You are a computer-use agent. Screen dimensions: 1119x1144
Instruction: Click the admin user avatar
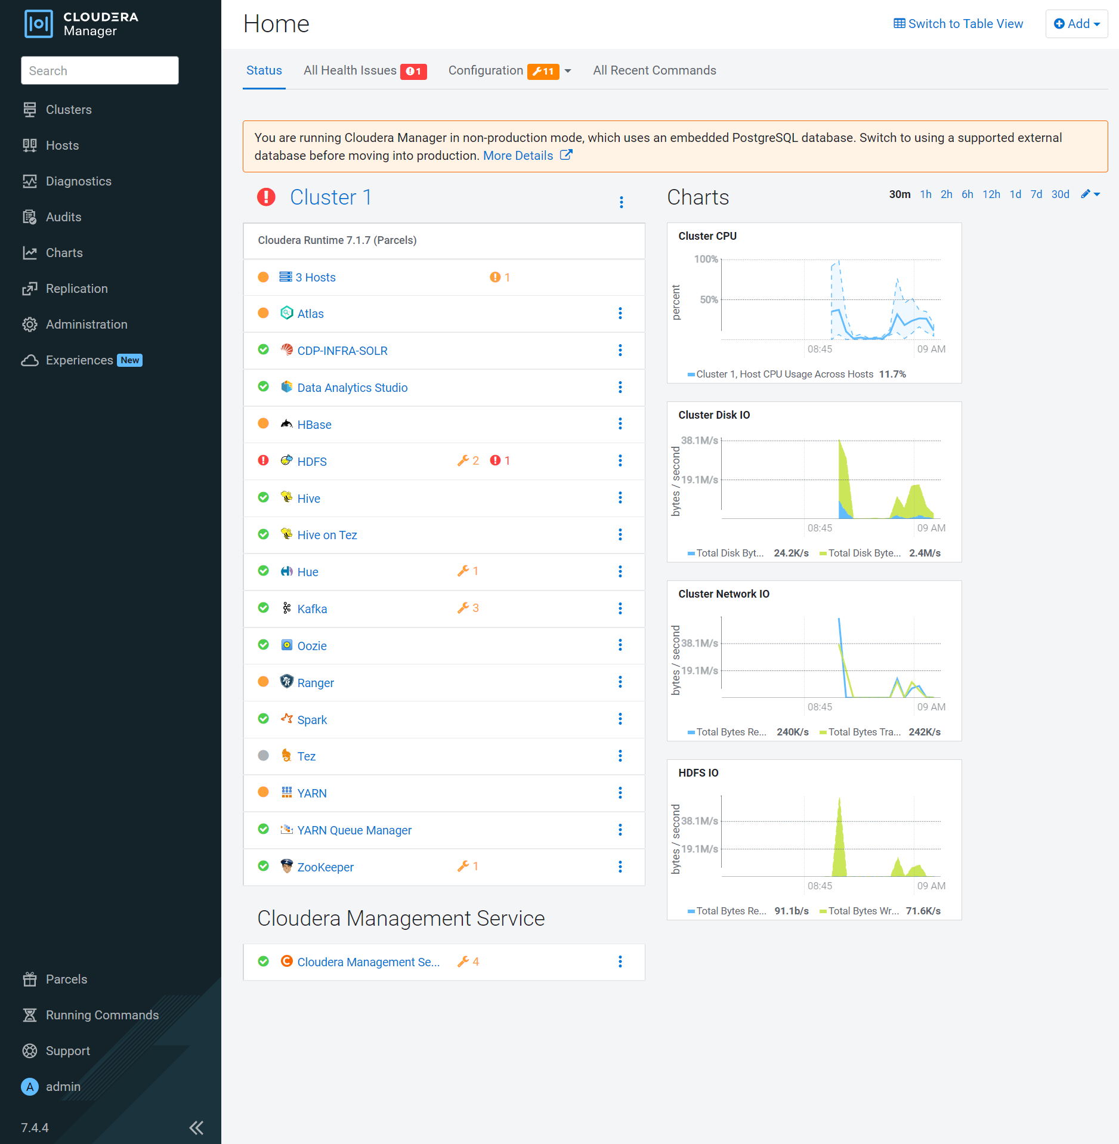coord(30,1087)
